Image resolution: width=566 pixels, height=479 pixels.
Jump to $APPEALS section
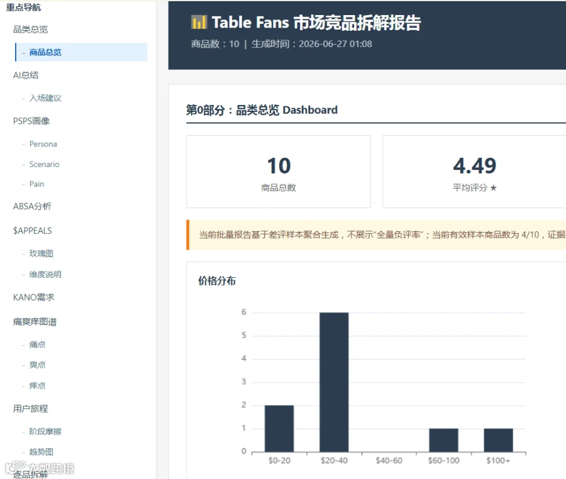tap(33, 231)
